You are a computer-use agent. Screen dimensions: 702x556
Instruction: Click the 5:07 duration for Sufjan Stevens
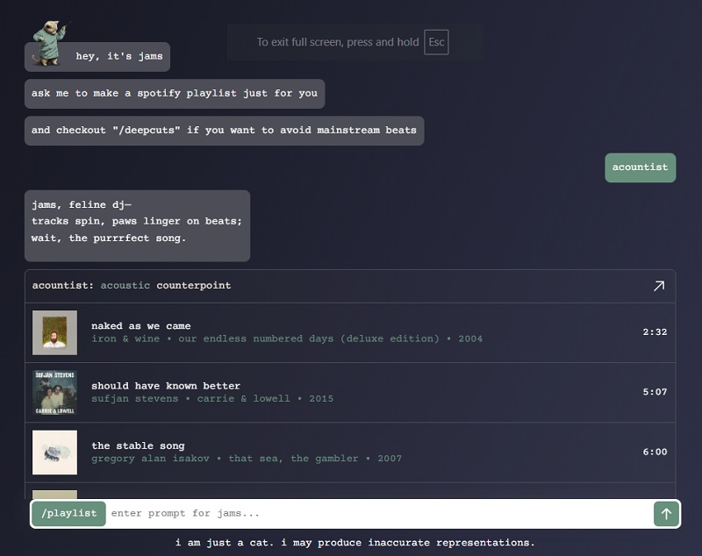(655, 392)
